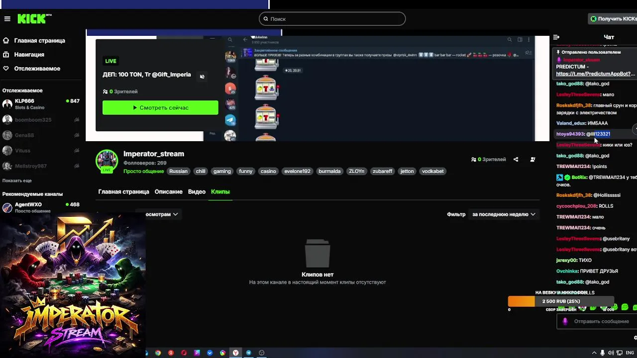This screenshot has width=637, height=358.
Task: Show hidden tray icons with the chevron
Action: pos(594,353)
